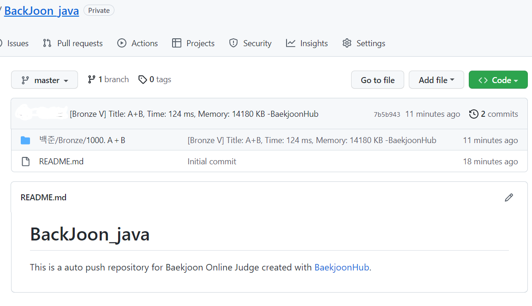Open the latest commit message in header

coord(194,114)
